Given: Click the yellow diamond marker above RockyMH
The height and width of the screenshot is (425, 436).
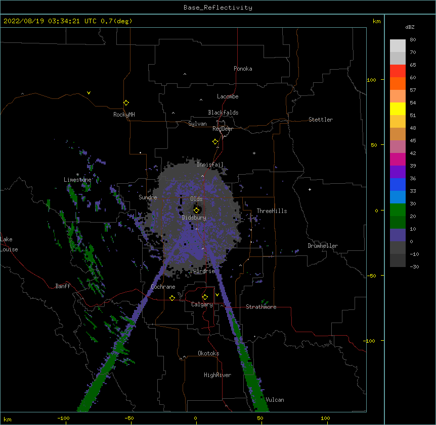Looking at the screenshot, I should point(126,103).
